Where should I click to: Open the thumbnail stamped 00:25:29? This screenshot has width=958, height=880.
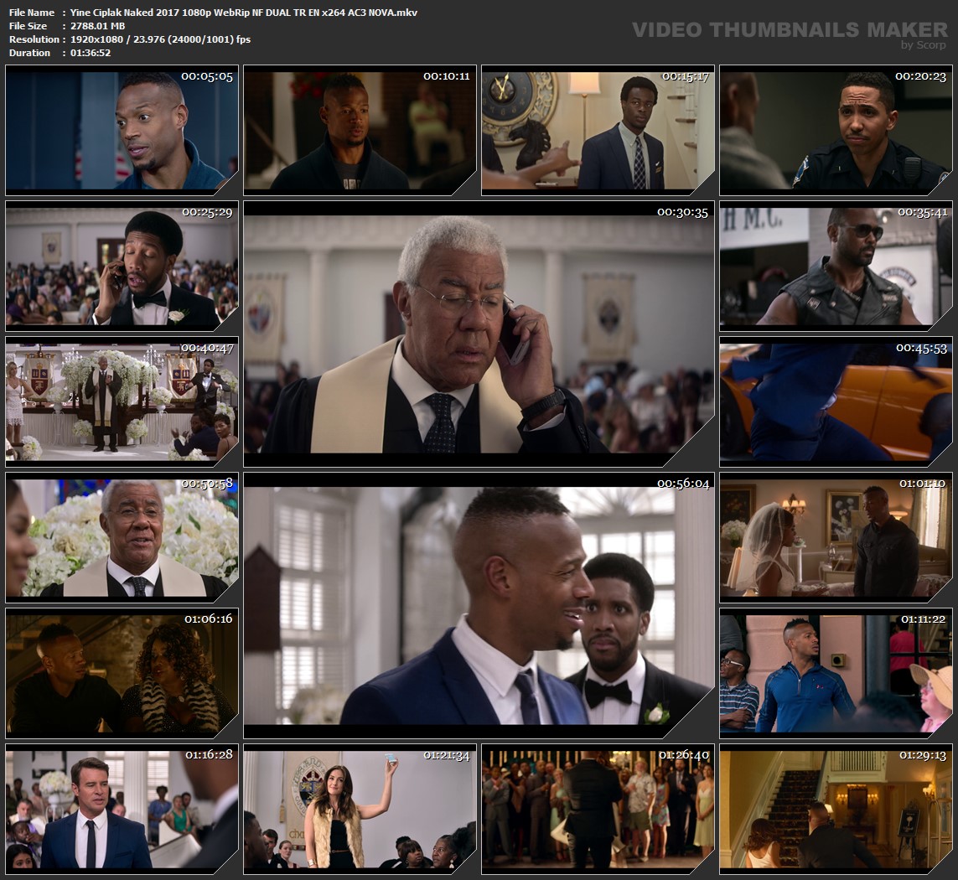point(122,266)
